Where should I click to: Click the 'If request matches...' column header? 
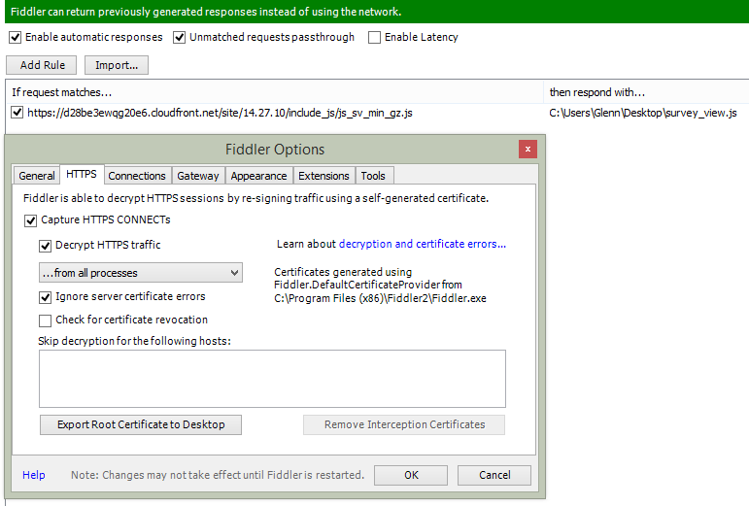[x=274, y=92]
